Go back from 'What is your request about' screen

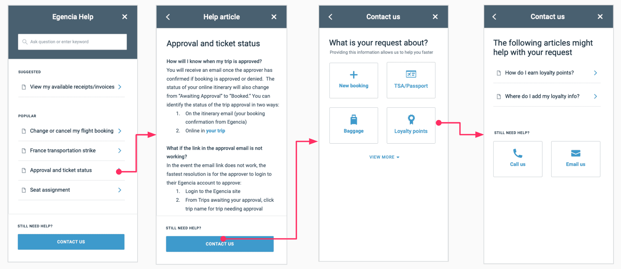click(x=330, y=17)
